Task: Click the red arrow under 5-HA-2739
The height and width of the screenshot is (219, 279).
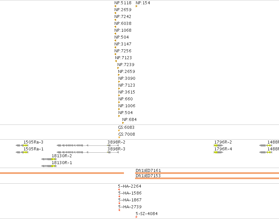Action: point(119,210)
